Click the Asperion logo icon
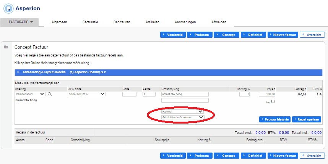Screen dimensions: 328x164 (x=8, y=8)
